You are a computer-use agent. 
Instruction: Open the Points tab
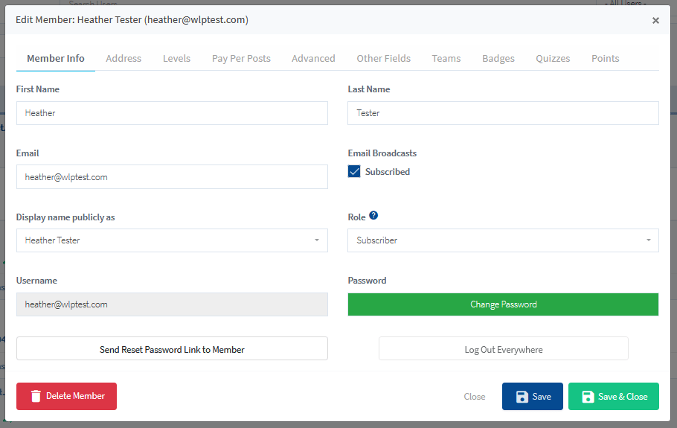(605, 58)
